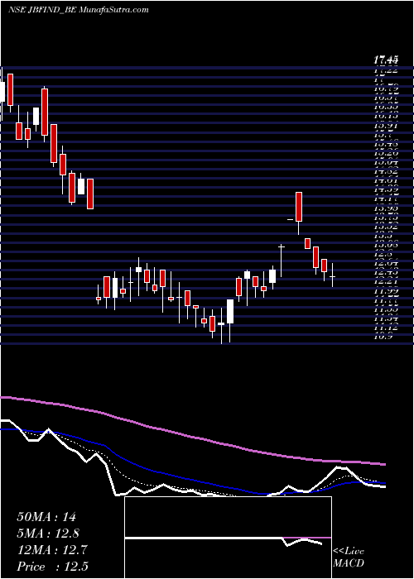Select the 12MA : 12.7 reading

coord(51,550)
